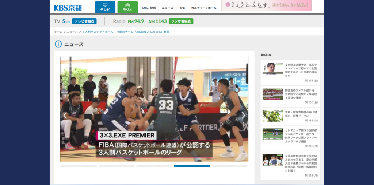Click the TV 5ch channel text
Image resolution: width=374 pixels, height=185 pixels.
point(62,21)
